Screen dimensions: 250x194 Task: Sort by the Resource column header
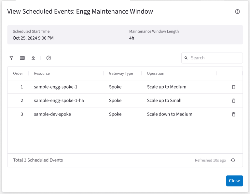(42, 73)
